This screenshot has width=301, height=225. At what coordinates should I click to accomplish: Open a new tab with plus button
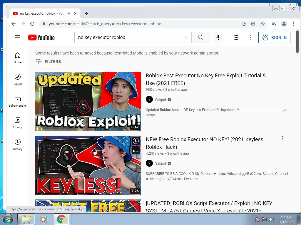click(86, 13)
